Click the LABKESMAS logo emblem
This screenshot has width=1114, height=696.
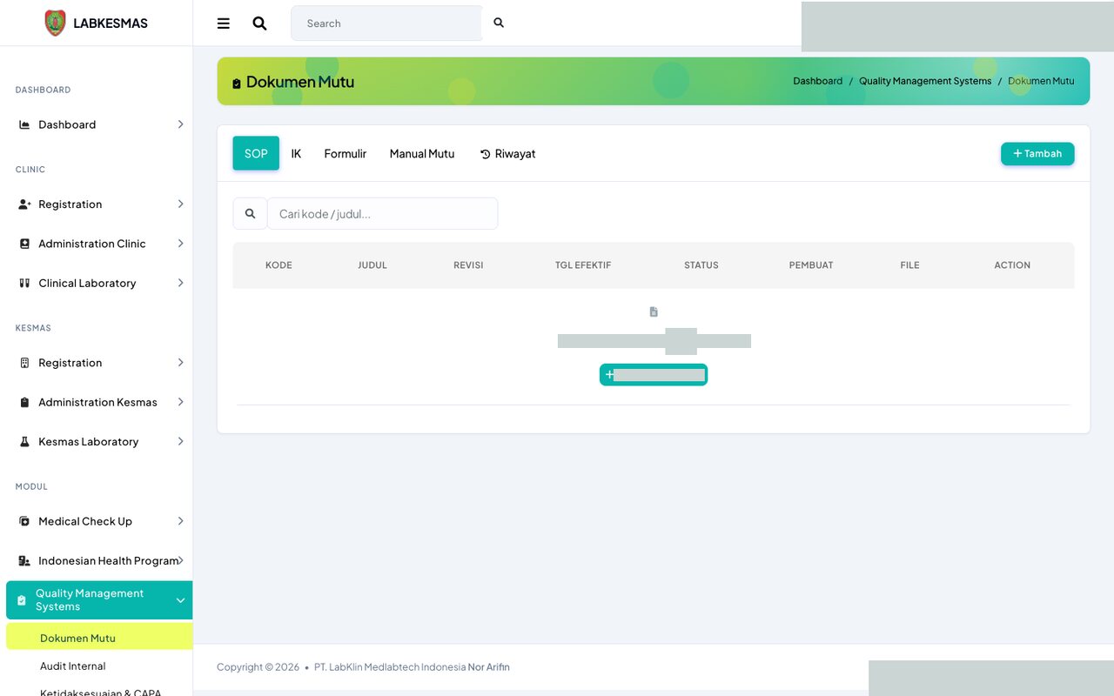coord(55,23)
